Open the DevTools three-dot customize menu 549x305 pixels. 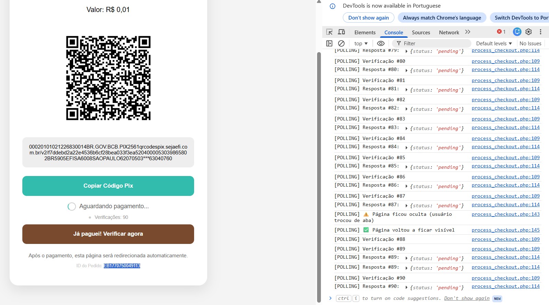coord(540,32)
